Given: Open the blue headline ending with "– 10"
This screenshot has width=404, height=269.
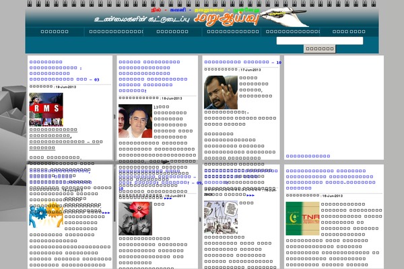Looking at the screenshot, I should [242, 62].
